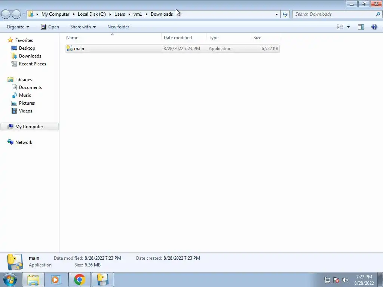Click the Music note icon
Image resolution: width=383 pixels, height=287 pixels.
point(14,95)
